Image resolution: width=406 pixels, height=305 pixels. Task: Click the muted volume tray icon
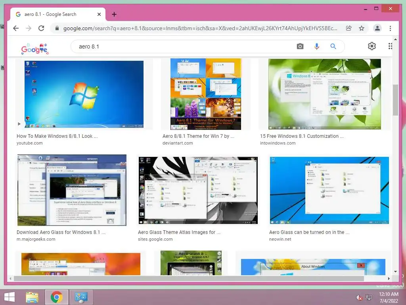click(359, 298)
